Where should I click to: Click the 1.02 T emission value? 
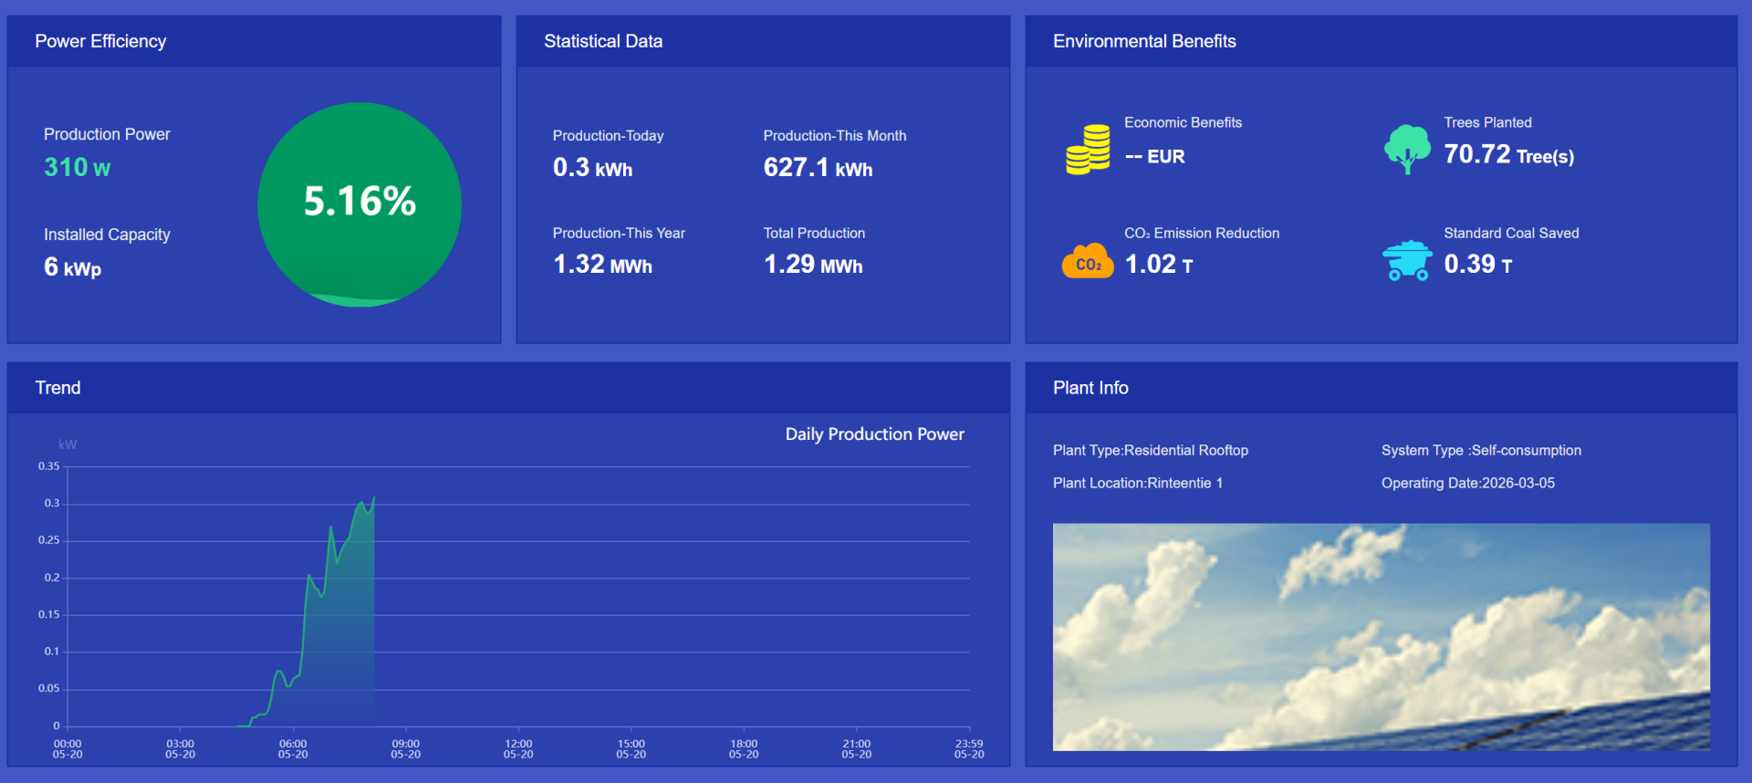(1159, 265)
